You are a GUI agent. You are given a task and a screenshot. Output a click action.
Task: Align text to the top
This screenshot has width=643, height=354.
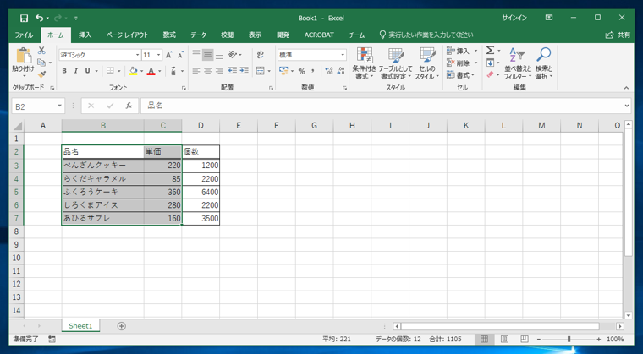coord(196,54)
